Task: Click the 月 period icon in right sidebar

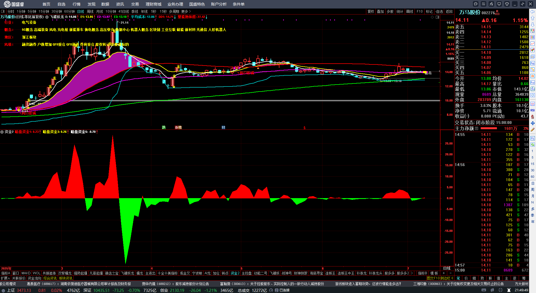Action: click(533, 196)
